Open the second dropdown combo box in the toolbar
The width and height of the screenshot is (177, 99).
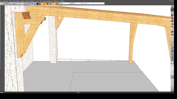pyautogui.click(x=76, y=4)
